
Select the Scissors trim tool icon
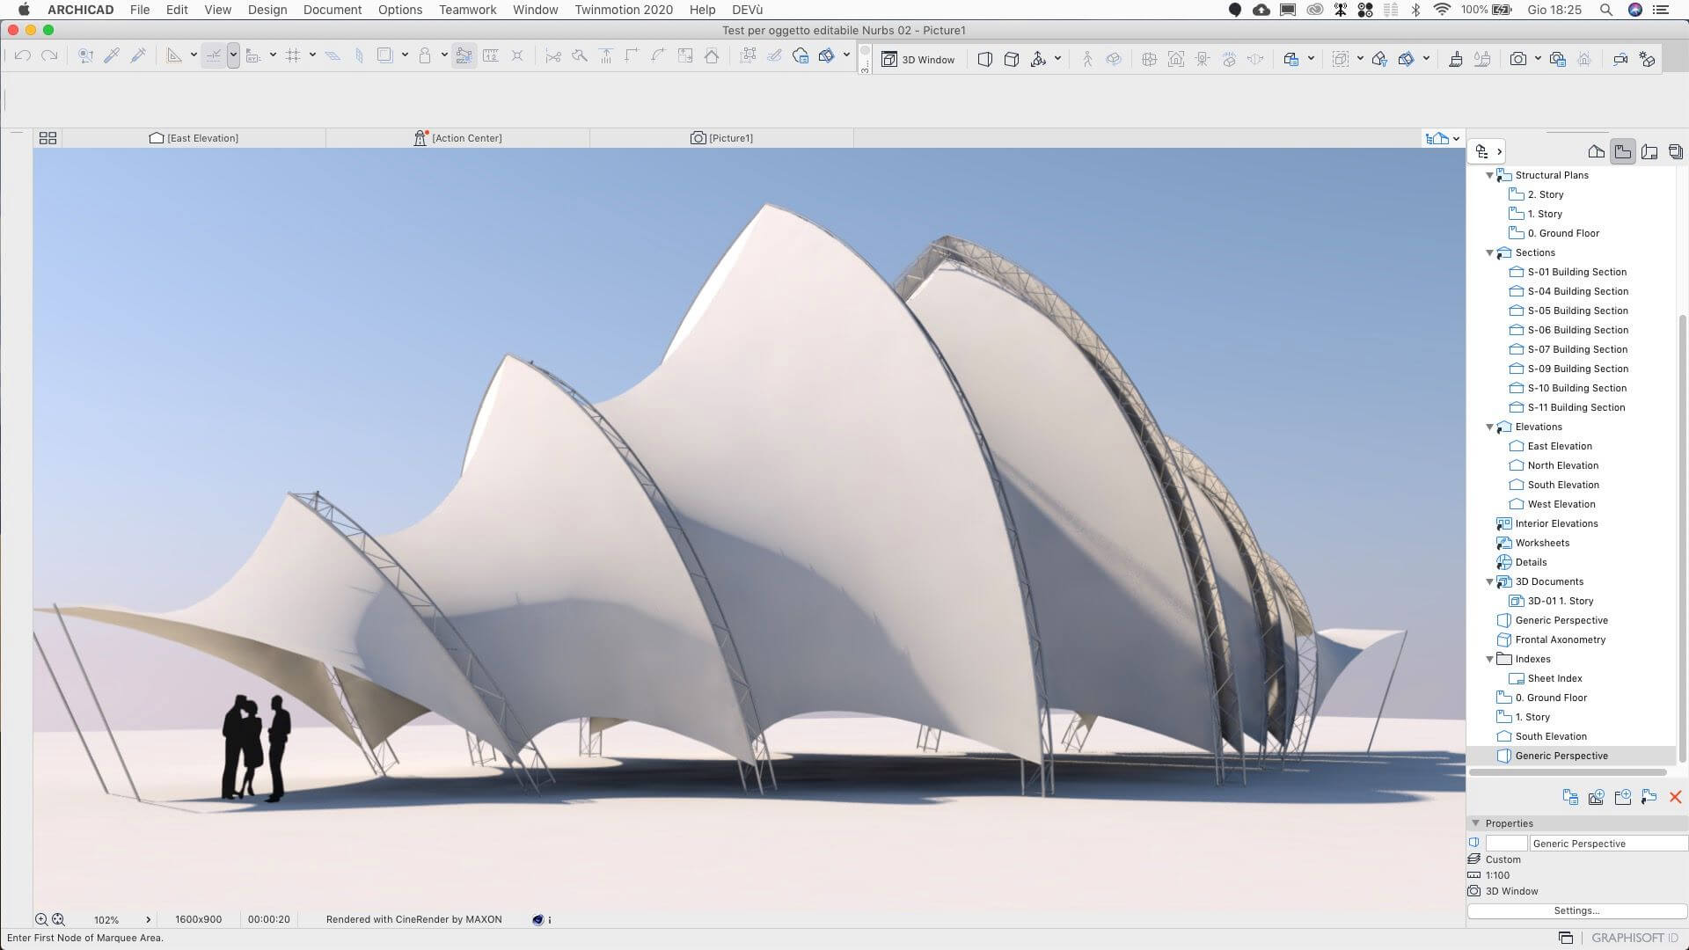(x=552, y=55)
